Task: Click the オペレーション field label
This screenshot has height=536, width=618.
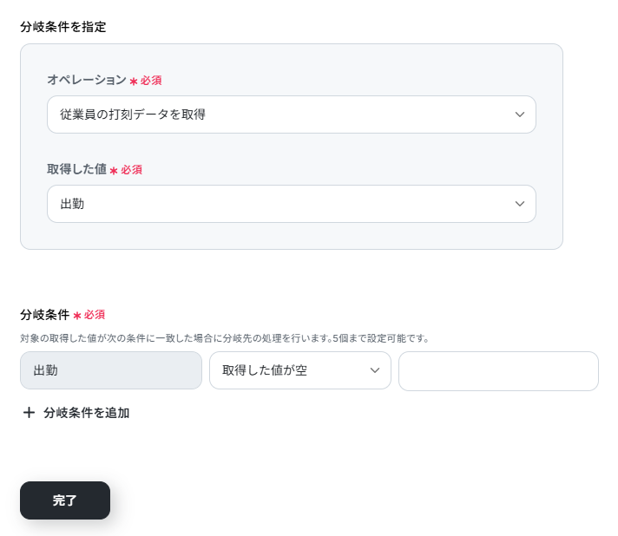Action: [x=87, y=80]
